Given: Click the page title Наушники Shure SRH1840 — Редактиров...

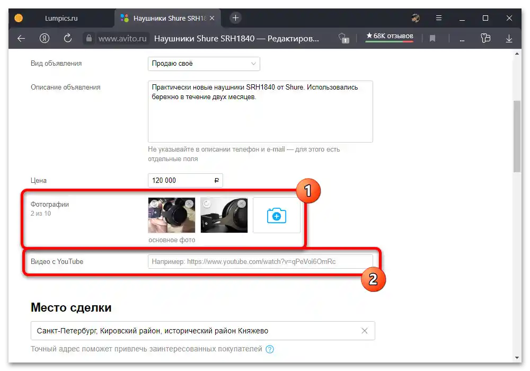Looking at the screenshot, I should pyautogui.click(x=236, y=39).
